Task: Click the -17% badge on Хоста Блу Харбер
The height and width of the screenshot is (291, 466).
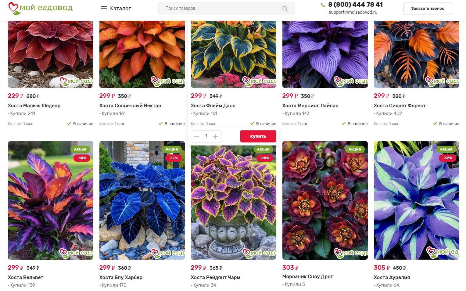Action: coord(173,158)
